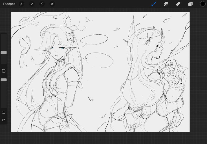Select the Brush tool
This screenshot has height=144, width=207.
tap(154, 4)
